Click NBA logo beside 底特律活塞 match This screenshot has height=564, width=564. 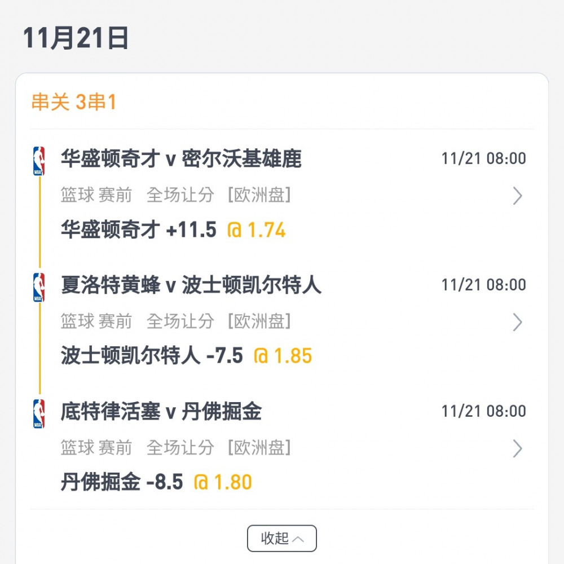pos(39,413)
